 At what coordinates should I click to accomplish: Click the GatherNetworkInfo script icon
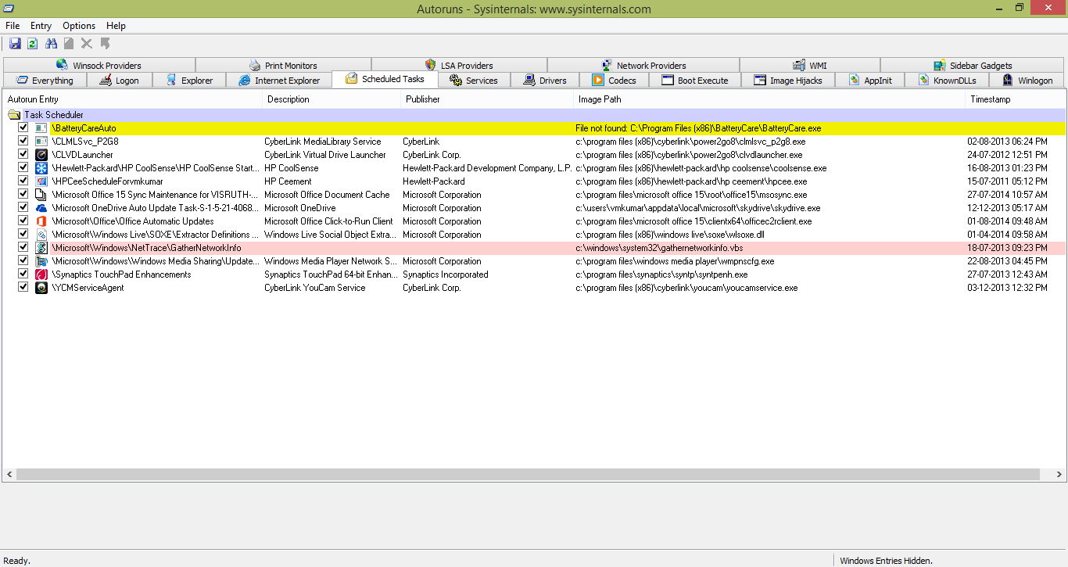point(41,248)
